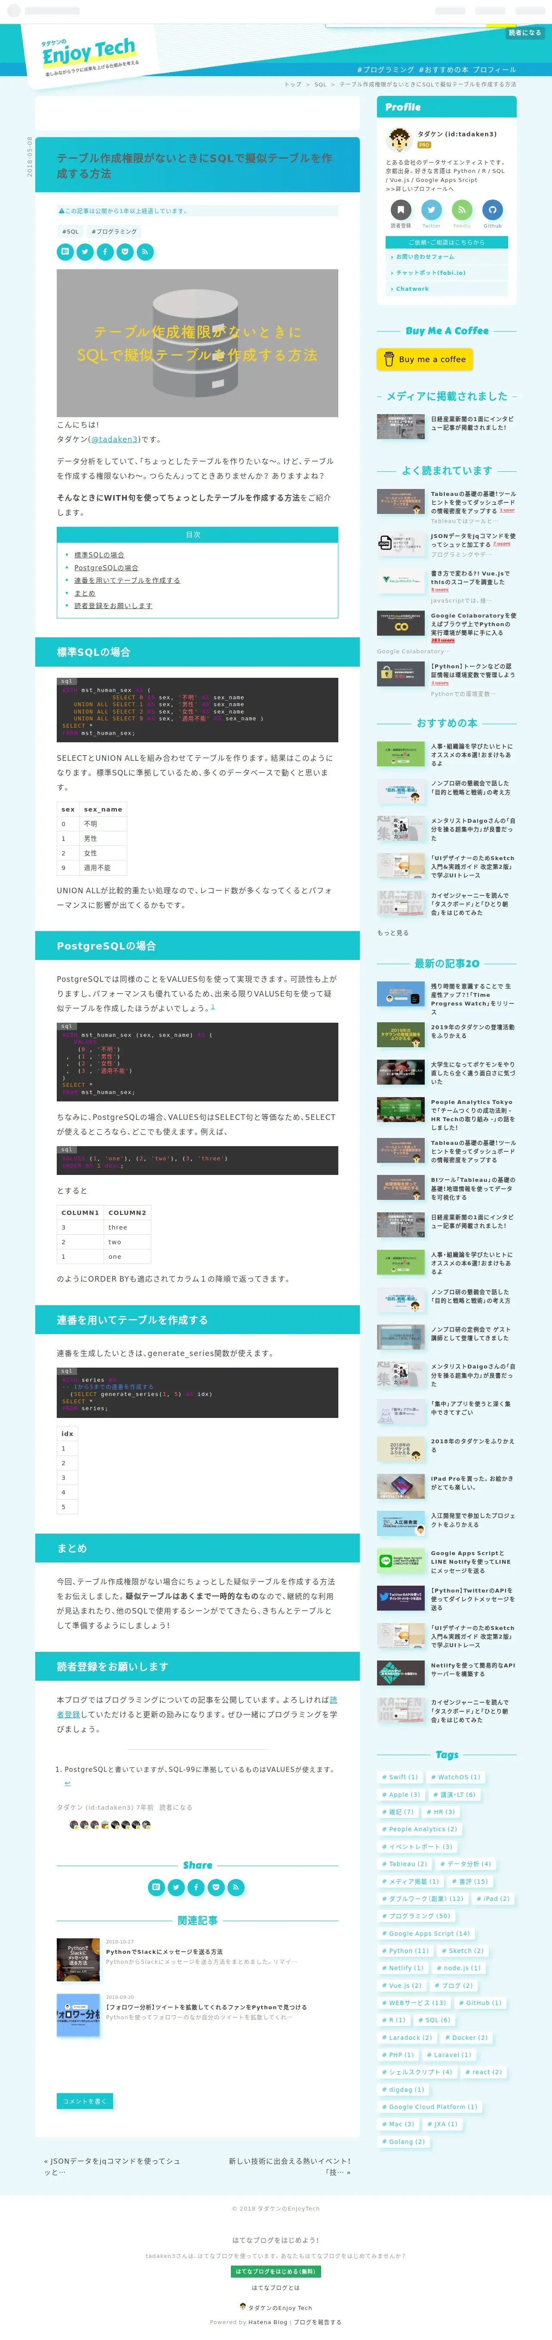Open the article hero image thumbnail

click(x=197, y=342)
